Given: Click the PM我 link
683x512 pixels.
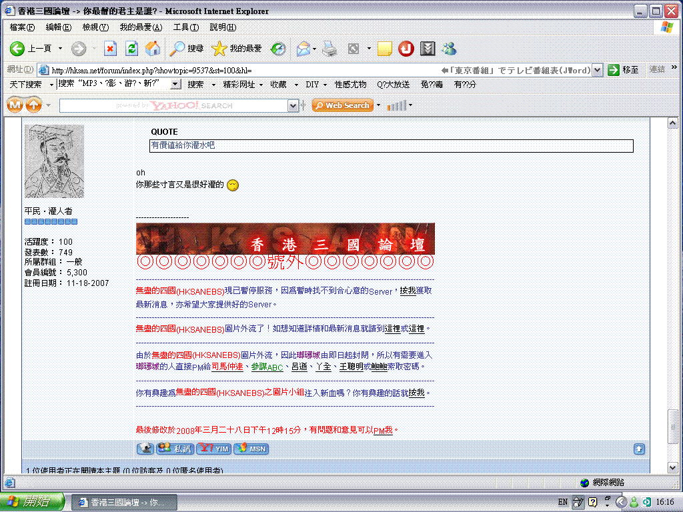Looking at the screenshot, I should (383, 430).
